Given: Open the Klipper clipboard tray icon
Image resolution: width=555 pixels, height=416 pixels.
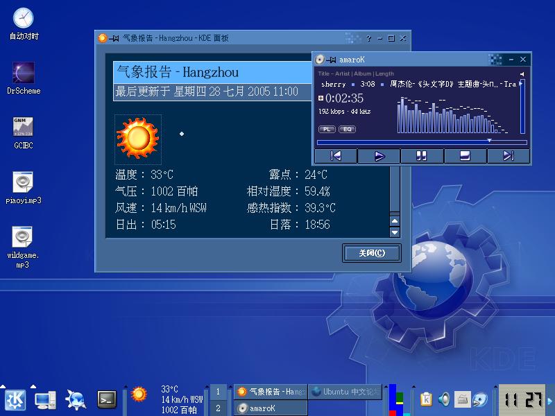Looking at the screenshot, I should click(x=426, y=399).
